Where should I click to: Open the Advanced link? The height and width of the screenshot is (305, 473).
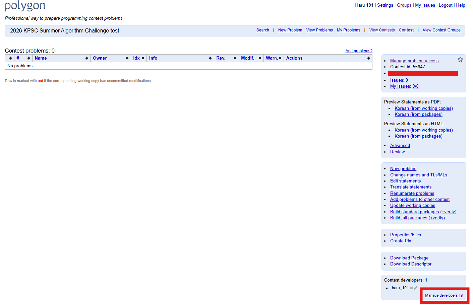[x=400, y=146]
